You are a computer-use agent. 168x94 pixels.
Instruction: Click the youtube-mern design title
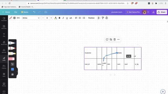(117, 12)
